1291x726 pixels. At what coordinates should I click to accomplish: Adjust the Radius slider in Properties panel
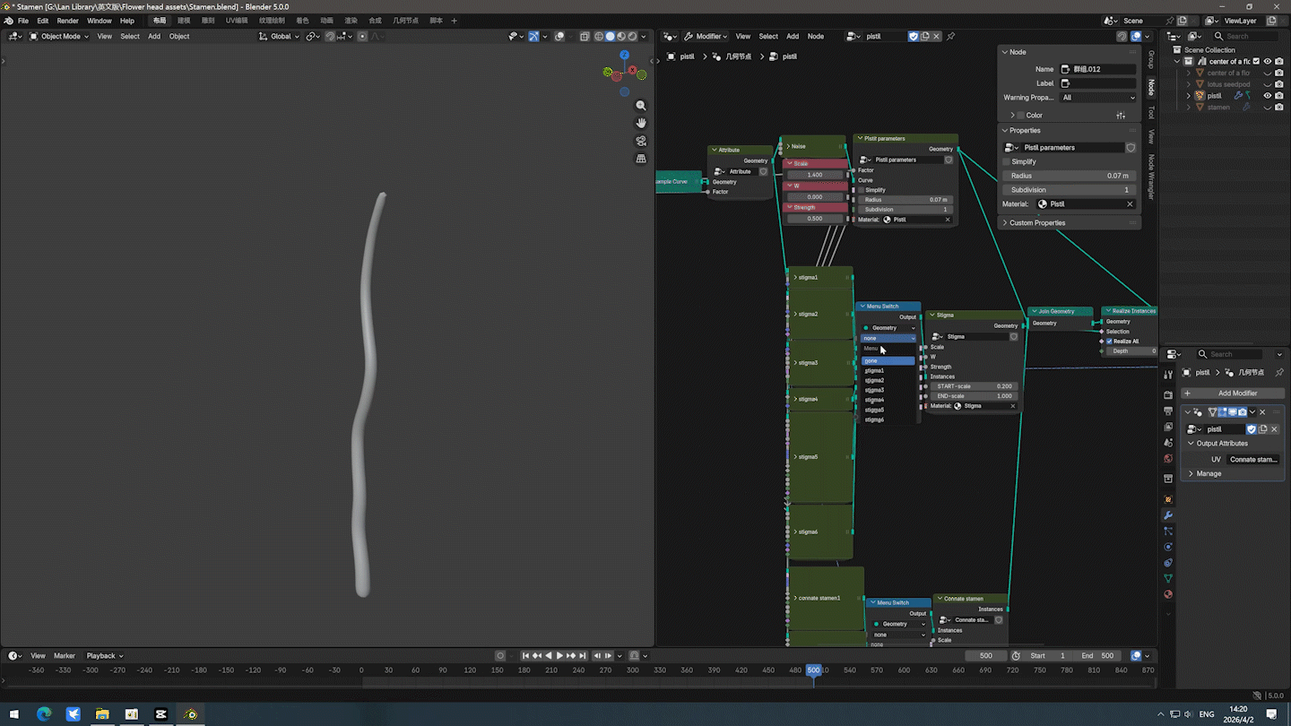pyautogui.click(x=1067, y=176)
